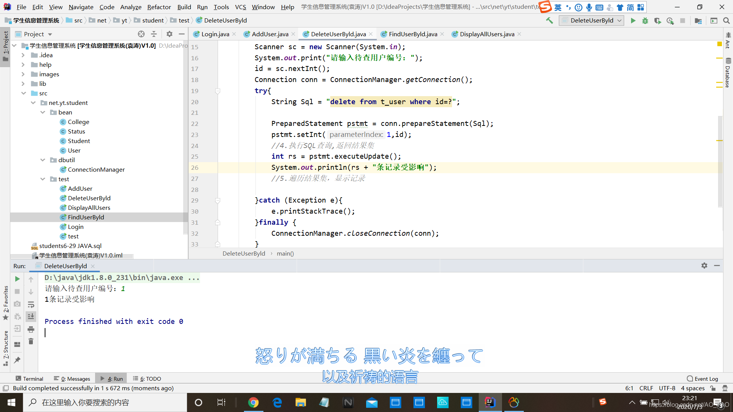Click UTF-8 encoding in status bar
The image size is (733, 412).
[x=667, y=388]
